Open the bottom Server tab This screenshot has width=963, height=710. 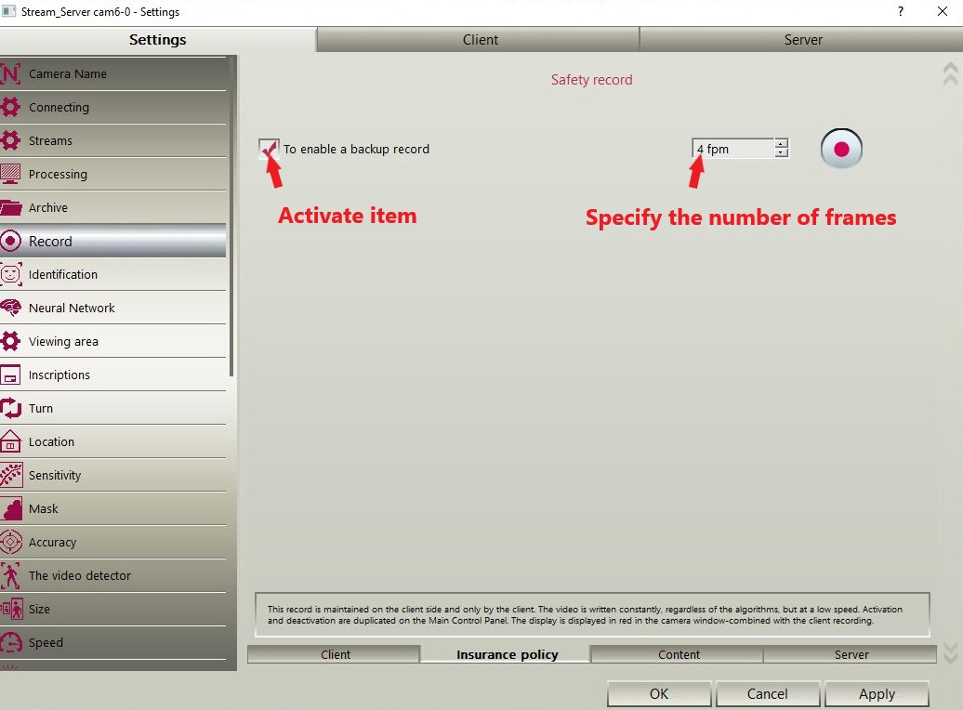coord(851,655)
